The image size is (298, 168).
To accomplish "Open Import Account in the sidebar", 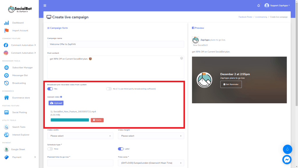I will click(20, 30).
